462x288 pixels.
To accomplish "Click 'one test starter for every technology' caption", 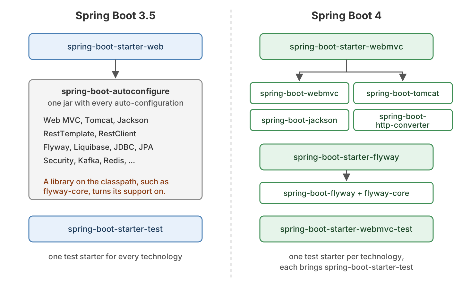I will tap(116, 257).
